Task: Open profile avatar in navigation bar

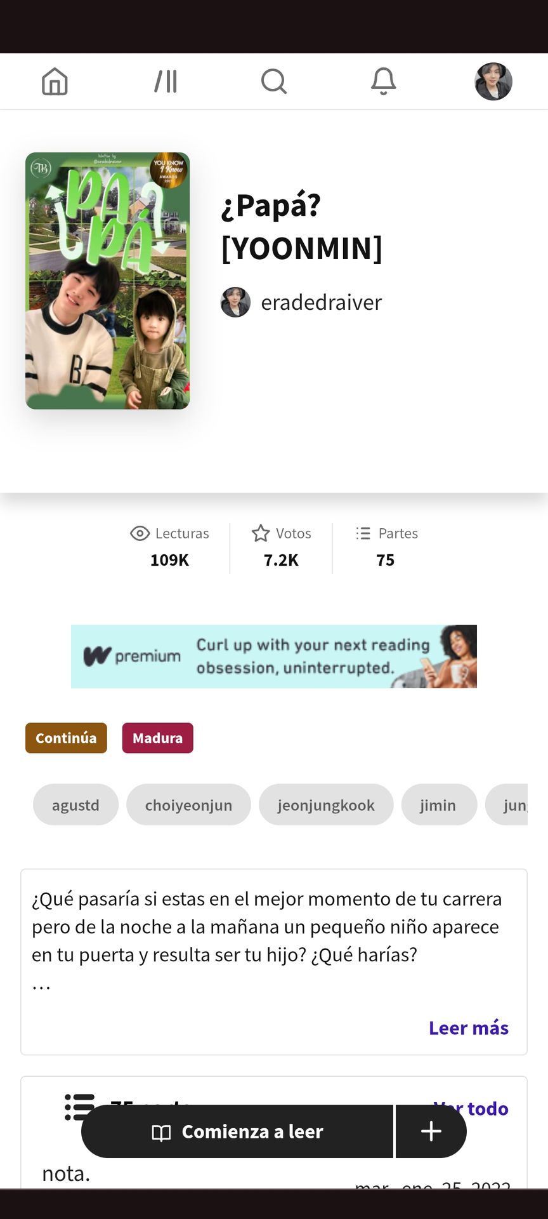Action: pos(493,81)
